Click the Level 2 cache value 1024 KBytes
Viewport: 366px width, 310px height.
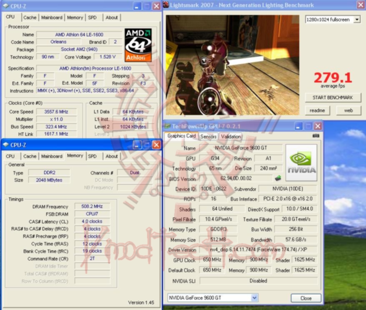133,127
